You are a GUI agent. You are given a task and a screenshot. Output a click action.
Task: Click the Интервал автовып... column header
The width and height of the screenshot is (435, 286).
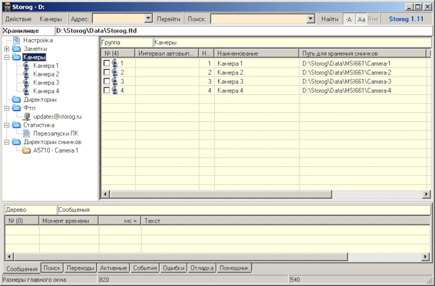click(x=166, y=53)
